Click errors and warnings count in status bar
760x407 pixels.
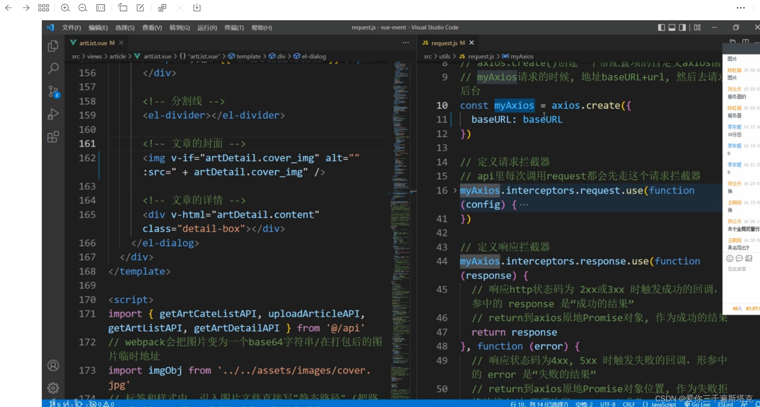pos(102,404)
